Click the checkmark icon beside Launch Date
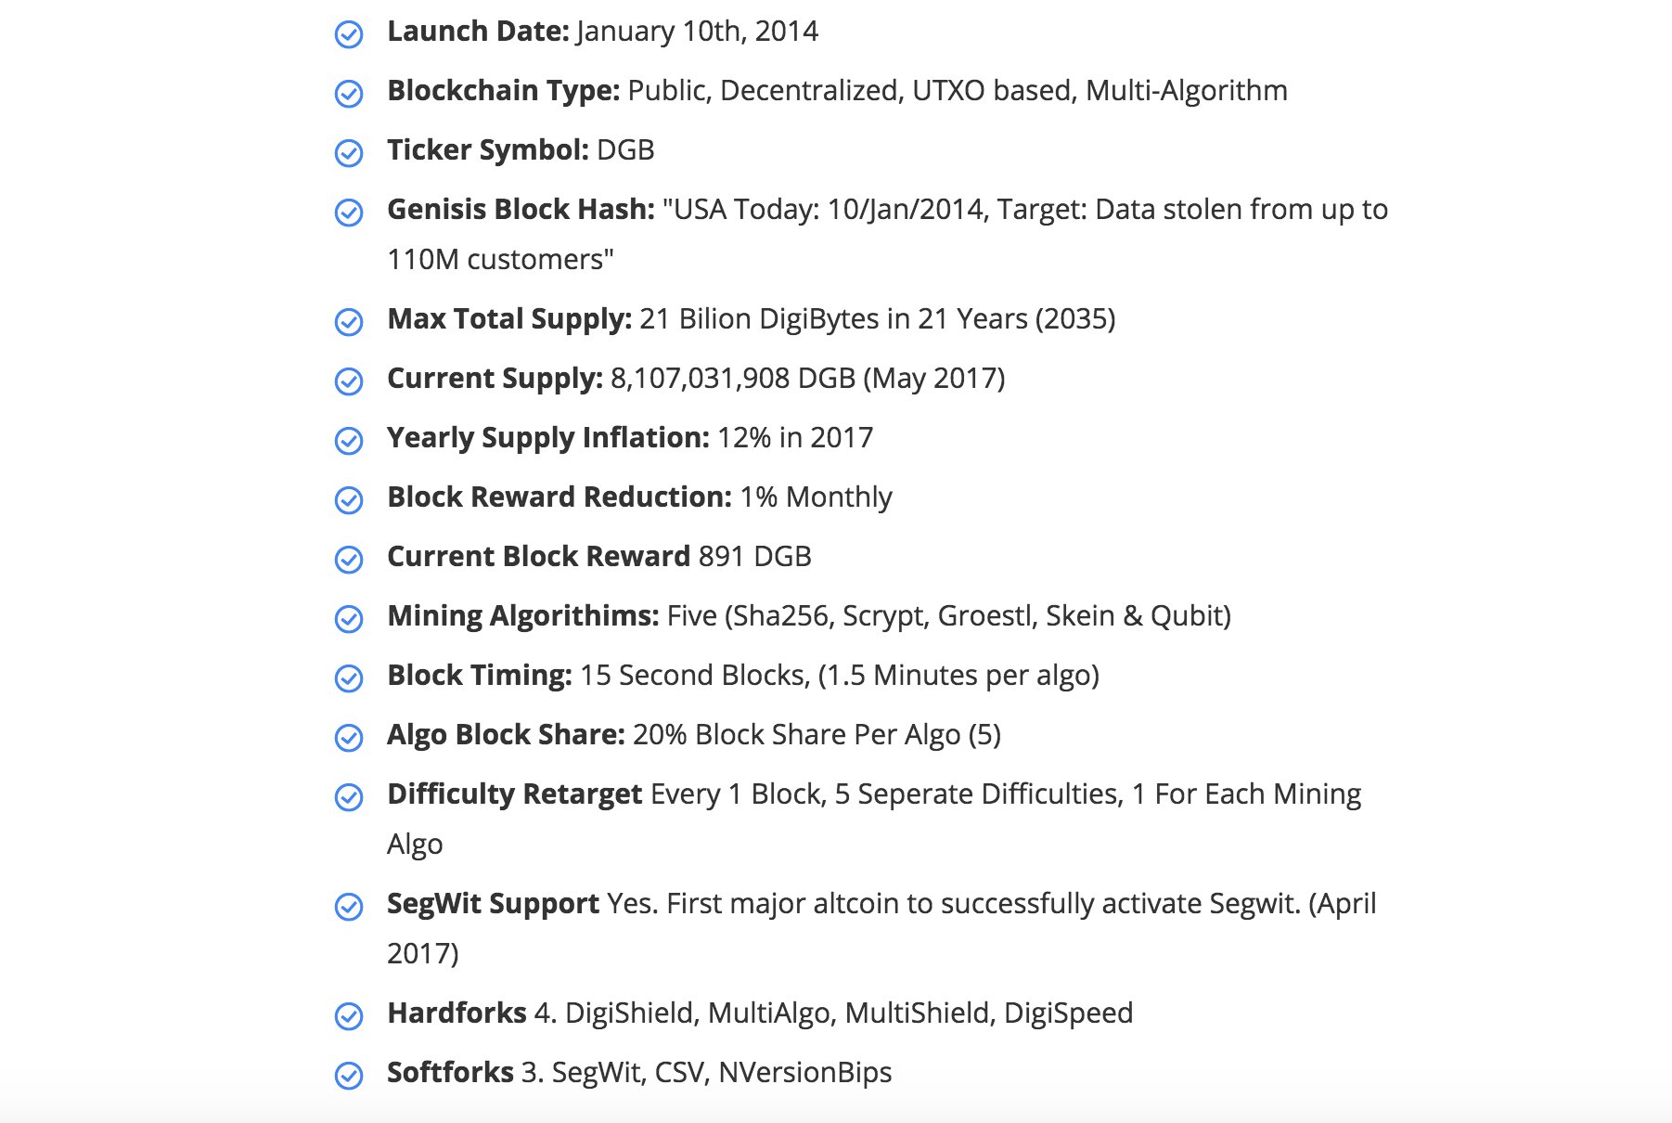Screen dimensions: 1672x1123 point(349,34)
